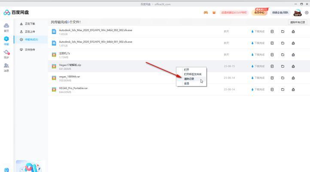
Task: Clear record icon for VEGAS_Pro_Portable.rar row
Action: pyautogui.click(x=293, y=89)
